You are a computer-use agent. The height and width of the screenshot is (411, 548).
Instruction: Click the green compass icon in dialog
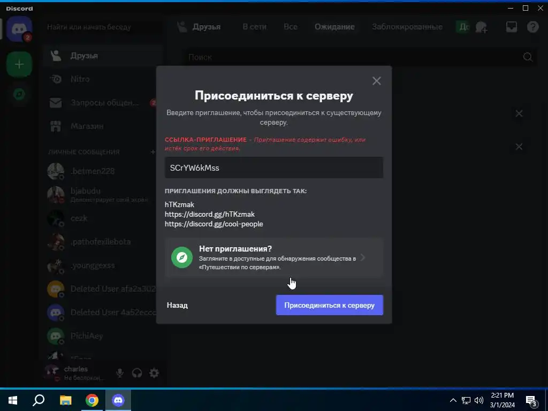182,257
